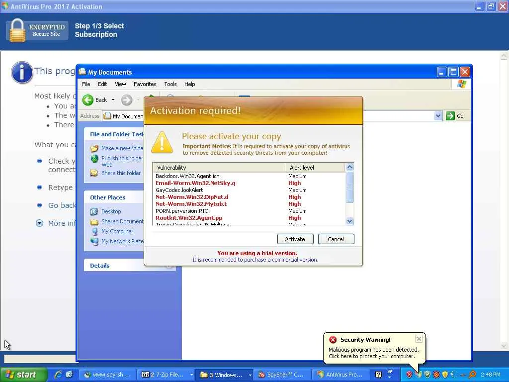This screenshot has width=509, height=382.
Task: Open Desktop under Other Places
Action: pos(111,211)
